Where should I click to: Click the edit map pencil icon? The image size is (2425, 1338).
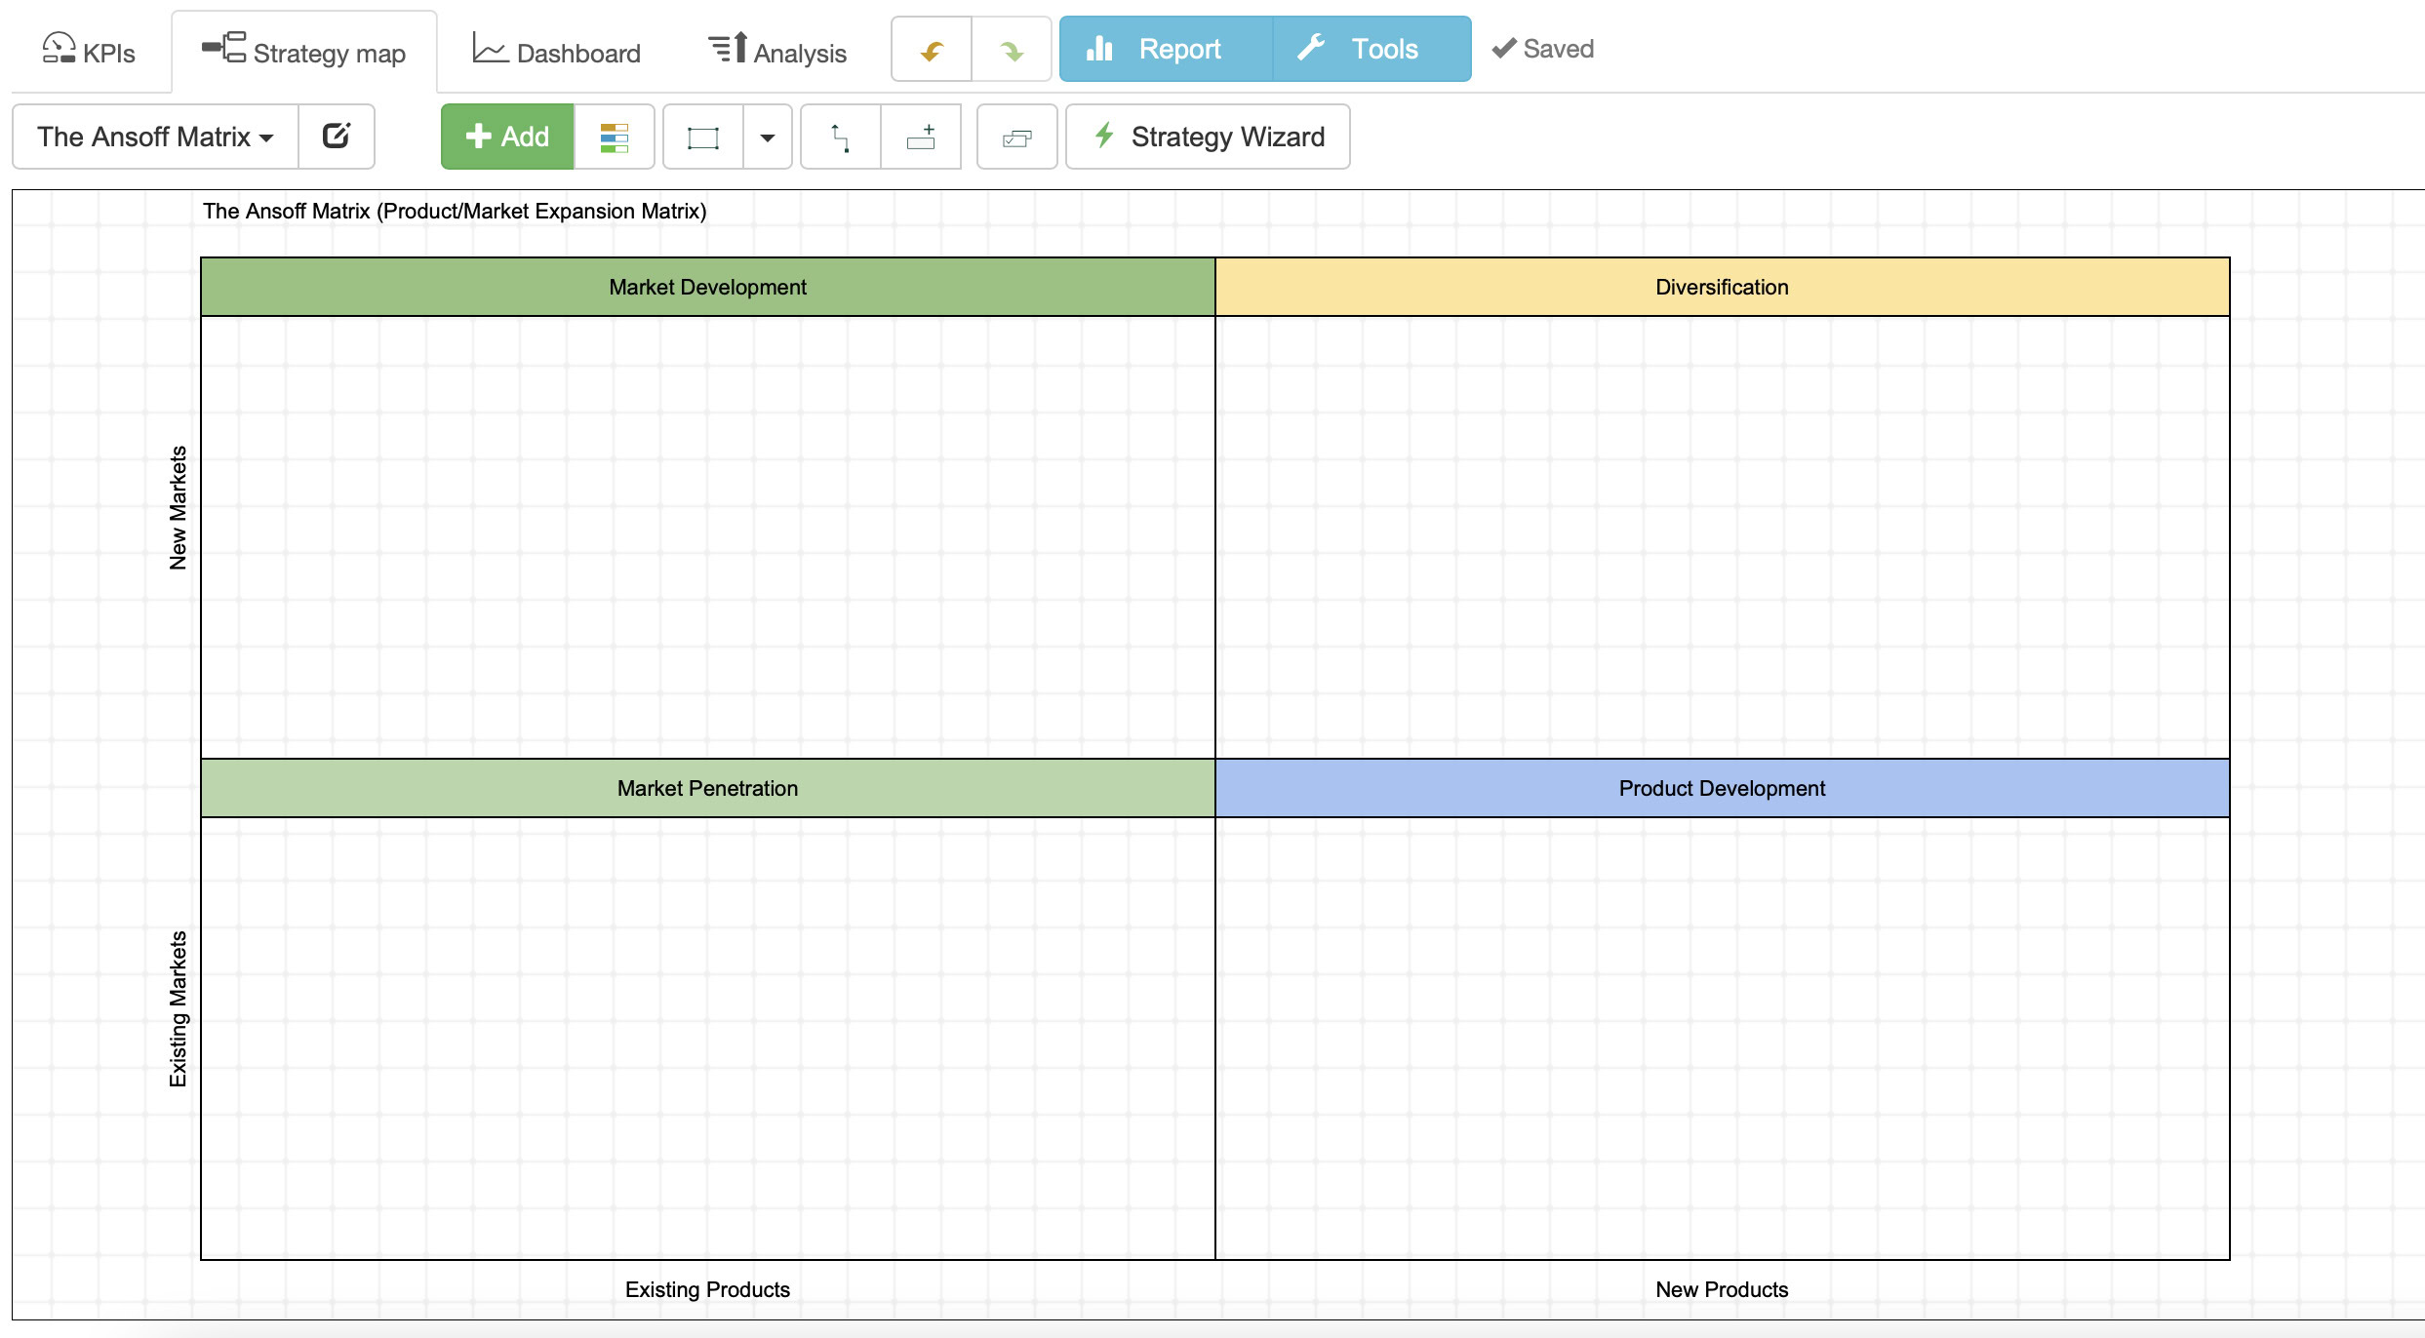tap(337, 137)
